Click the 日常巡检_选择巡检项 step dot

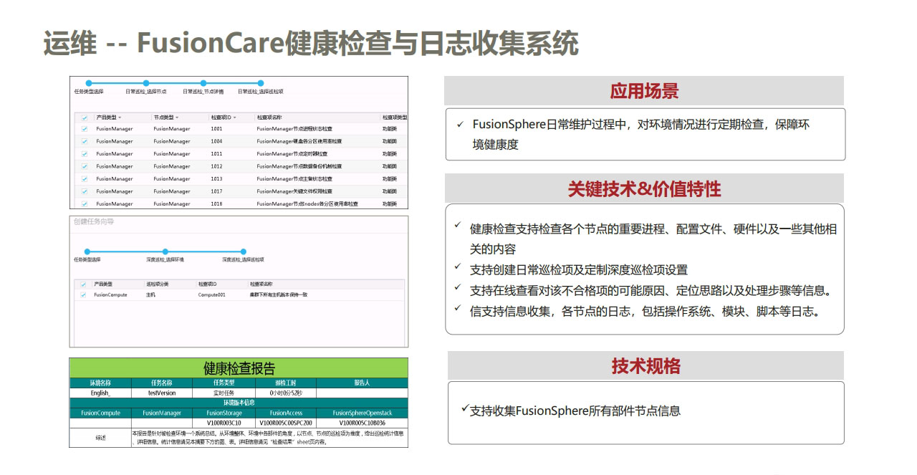click(x=261, y=83)
